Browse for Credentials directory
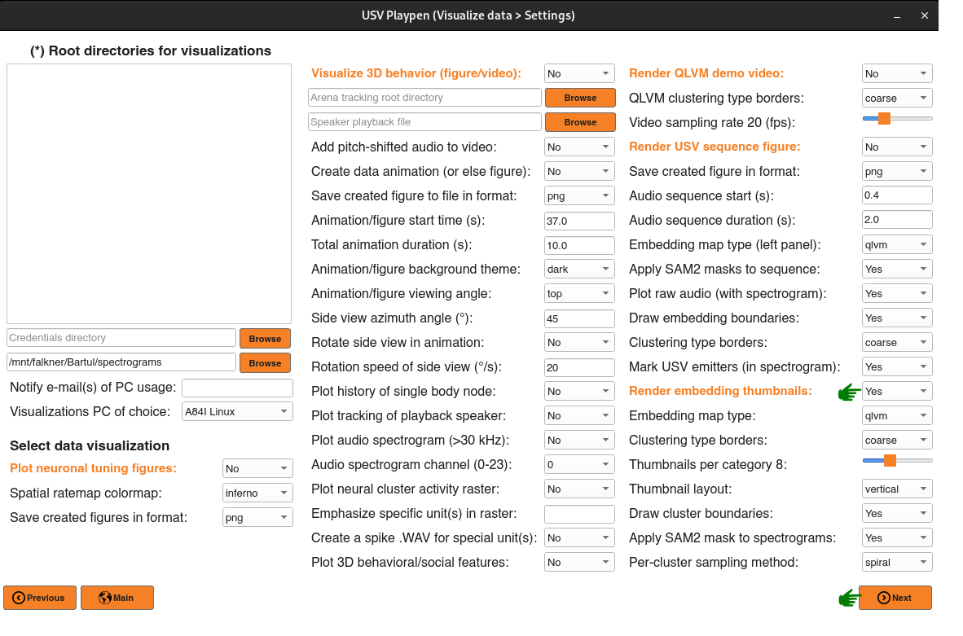Viewport: 963px width, 636px height. tap(265, 339)
